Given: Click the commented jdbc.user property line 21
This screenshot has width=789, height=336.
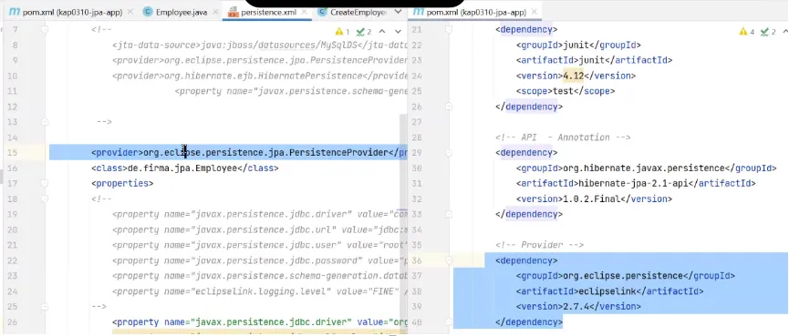Looking at the screenshot, I should tap(260, 245).
